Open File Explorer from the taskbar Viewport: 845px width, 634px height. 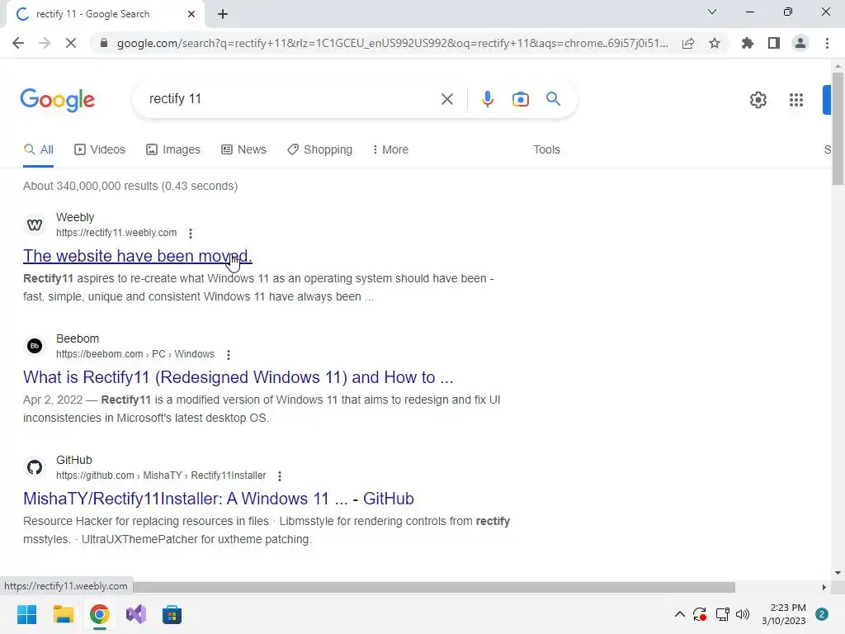pyautogui.click(x=63, y=614)
